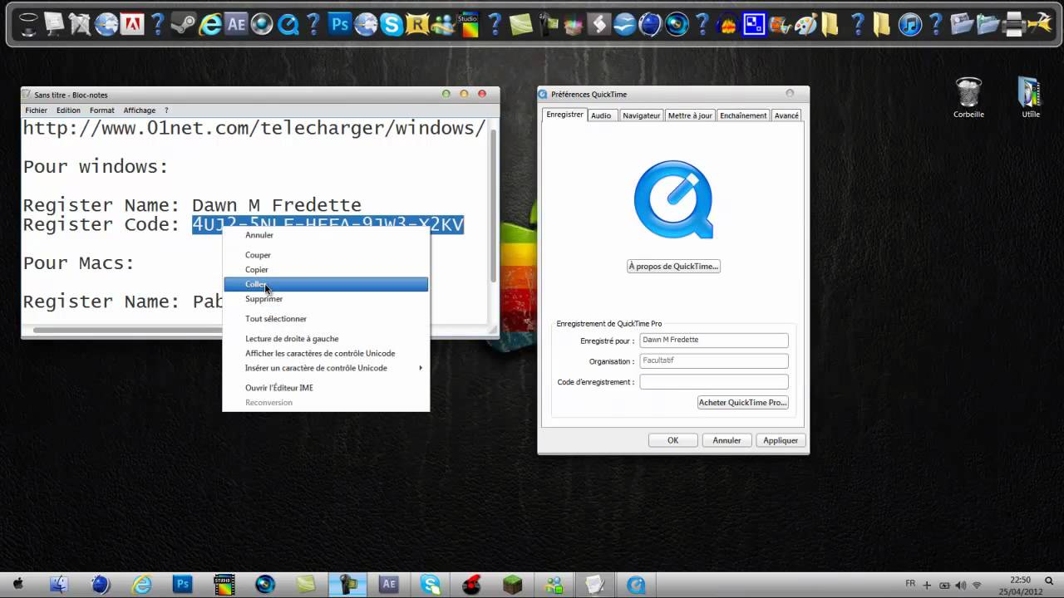
Task: Open the Enchaînement tab
Action: (743, 115)
